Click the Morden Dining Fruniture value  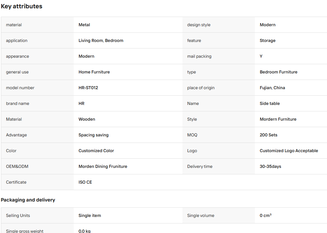(x=103, y=166)
